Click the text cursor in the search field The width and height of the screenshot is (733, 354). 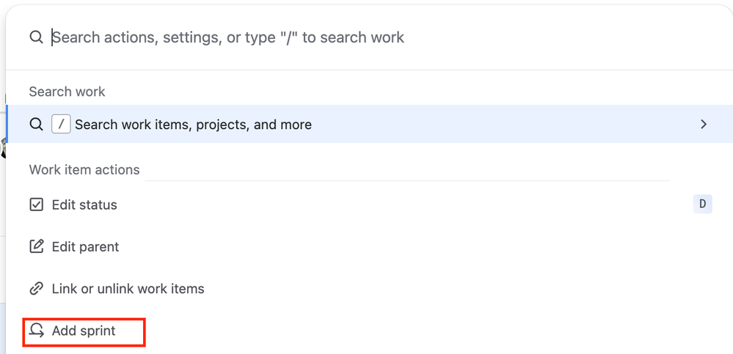[x=52, y=37]
